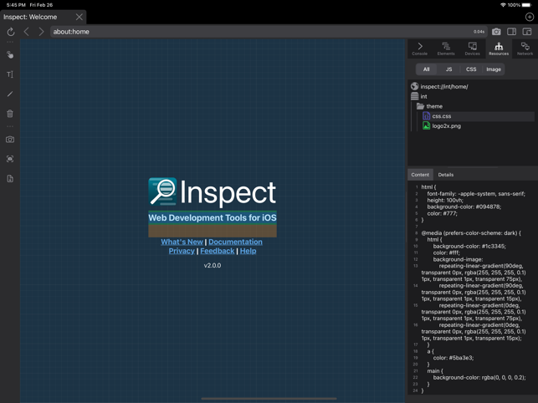Screen dimensions: 538x403
Task: Click the trash delete icon
Action: (10, 114)
